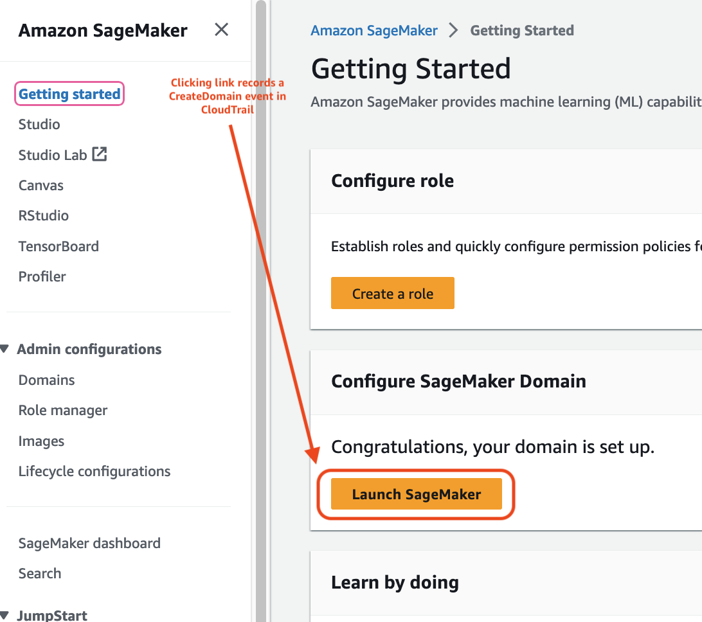Screen dimensions: 702x622
Task: Open Lifecycle configurations
Action: click(x=94, y=471)
